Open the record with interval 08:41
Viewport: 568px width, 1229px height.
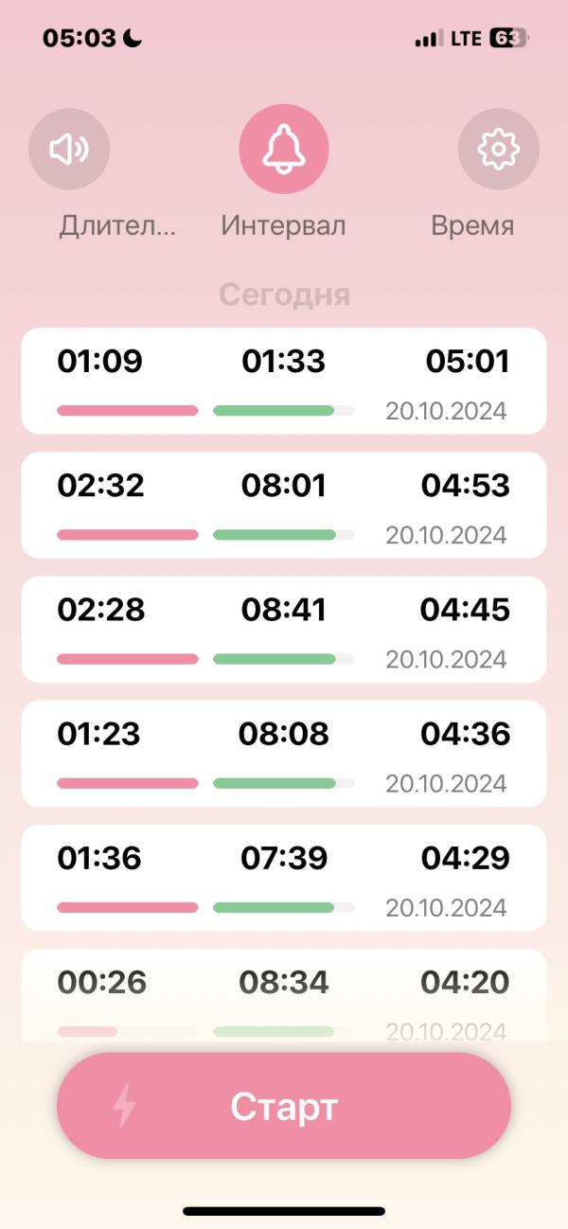[x=284, y=629]
